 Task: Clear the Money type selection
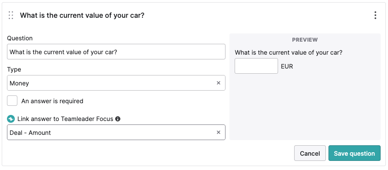[219, 83]
